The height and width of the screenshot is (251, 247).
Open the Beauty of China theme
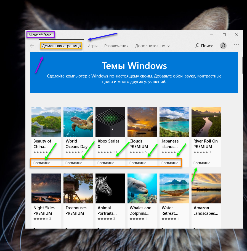pyautogui.click(x=46, y=122)
